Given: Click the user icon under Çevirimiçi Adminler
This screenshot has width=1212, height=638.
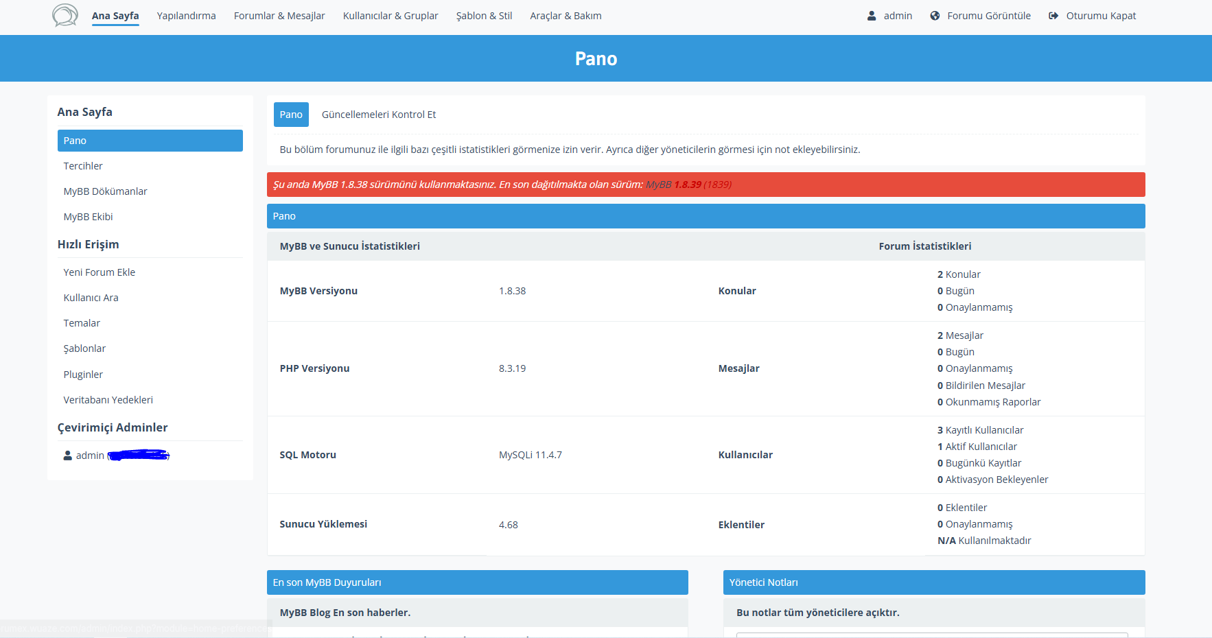Looking at the screenshot, I should coord(68,456).
